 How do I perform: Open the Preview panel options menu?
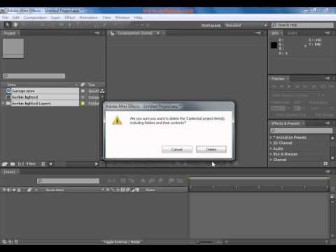(x=328, y=78)
